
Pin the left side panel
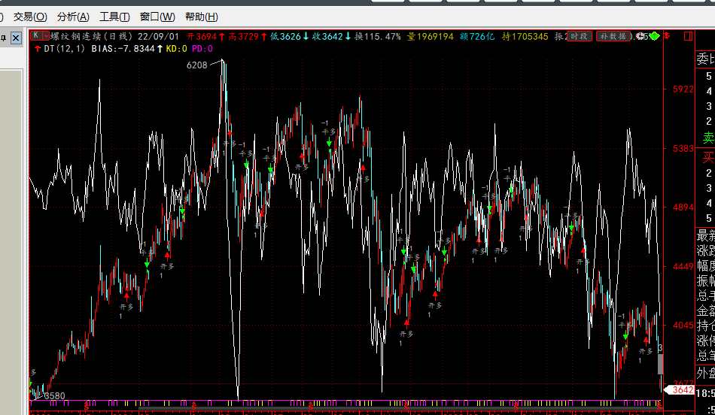pyautogui.click(x=3, y=38)
